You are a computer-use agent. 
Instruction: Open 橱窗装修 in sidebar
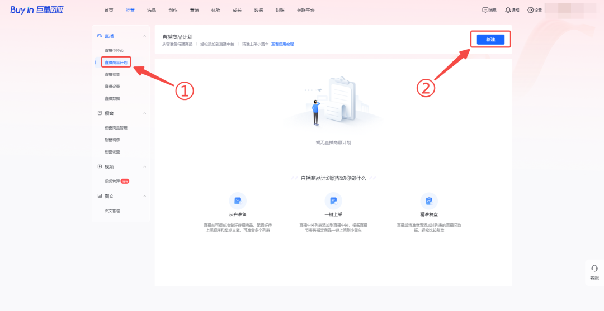coord(112,140)
